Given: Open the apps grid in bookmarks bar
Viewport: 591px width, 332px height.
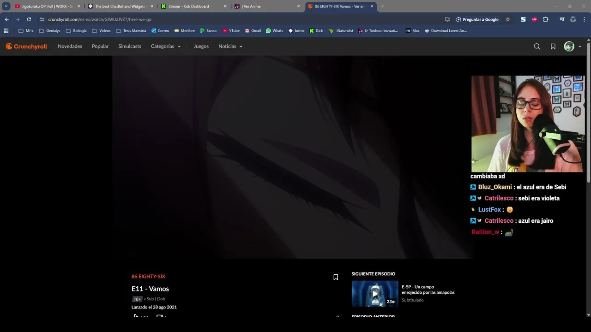Looking at the screenshot, I should 6,31.
